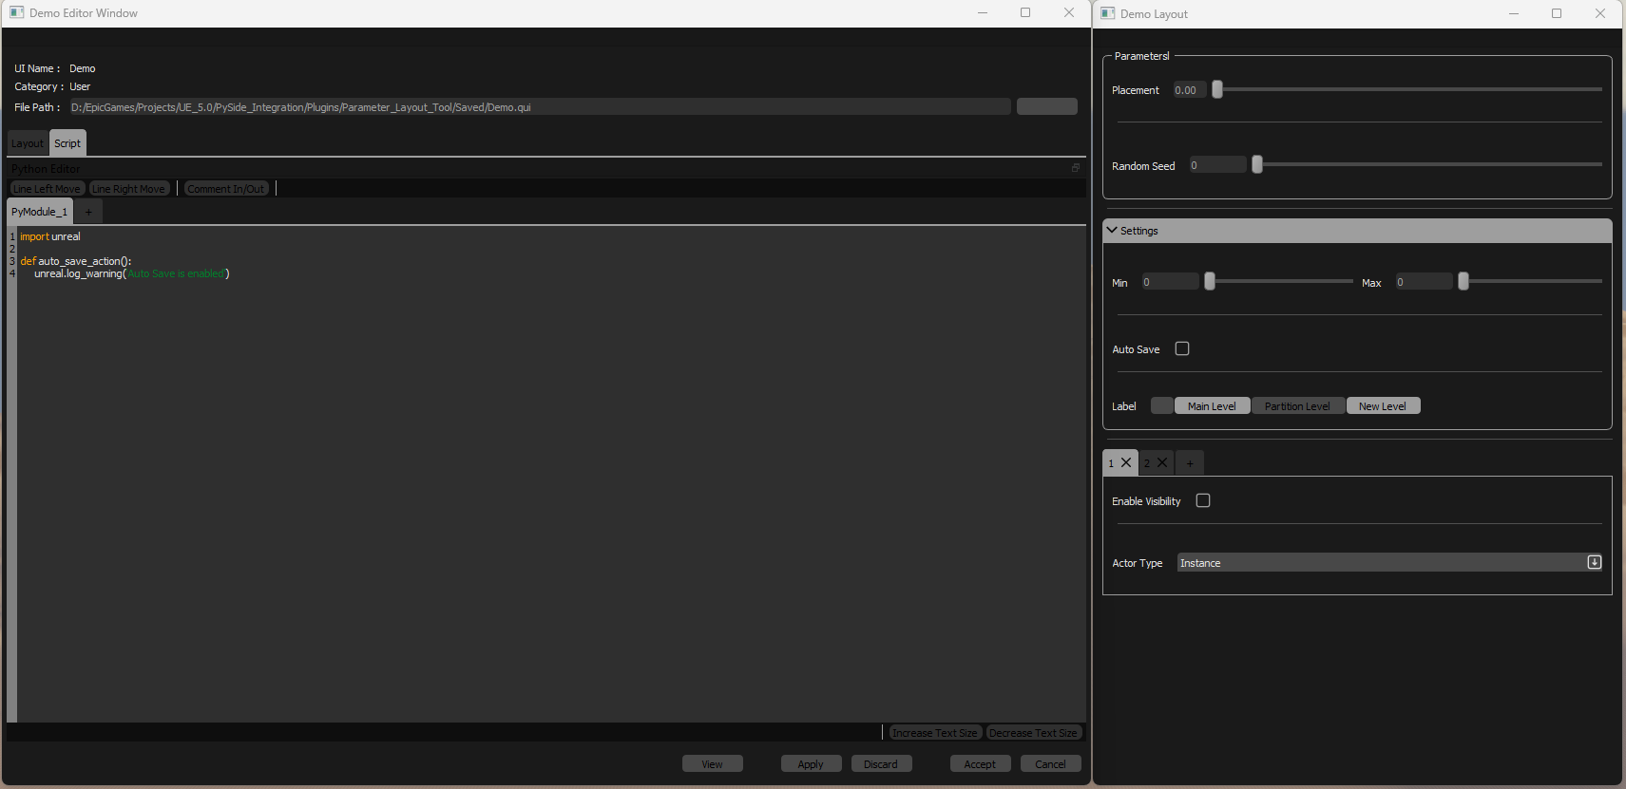
Task: Switch to the Layout tab
Action: (x=28, y=143)
